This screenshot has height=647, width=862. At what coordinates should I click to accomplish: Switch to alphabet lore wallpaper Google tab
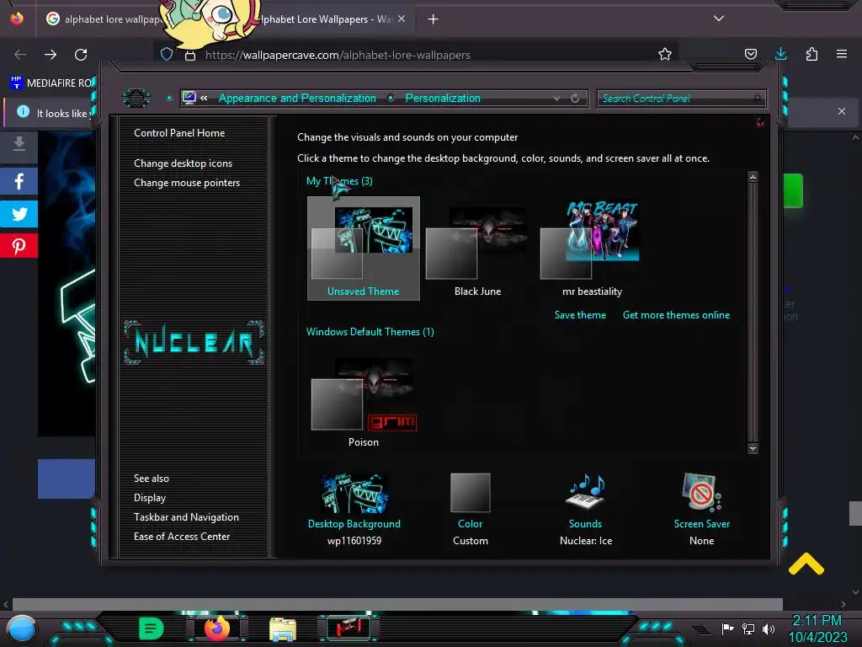pos(104,19)
